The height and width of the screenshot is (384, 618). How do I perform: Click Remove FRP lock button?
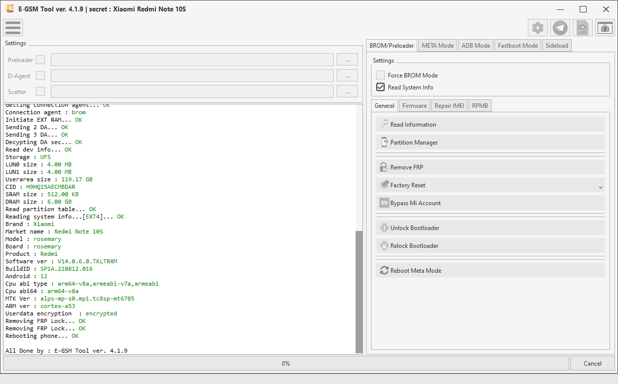tap(491, 167)
